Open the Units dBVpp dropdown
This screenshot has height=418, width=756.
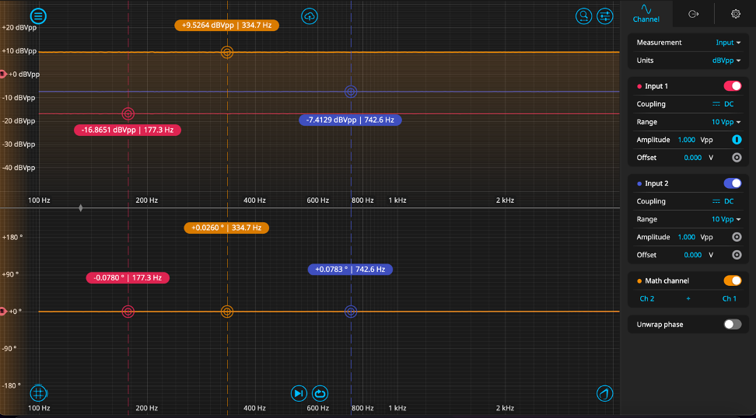pos(726,60)
